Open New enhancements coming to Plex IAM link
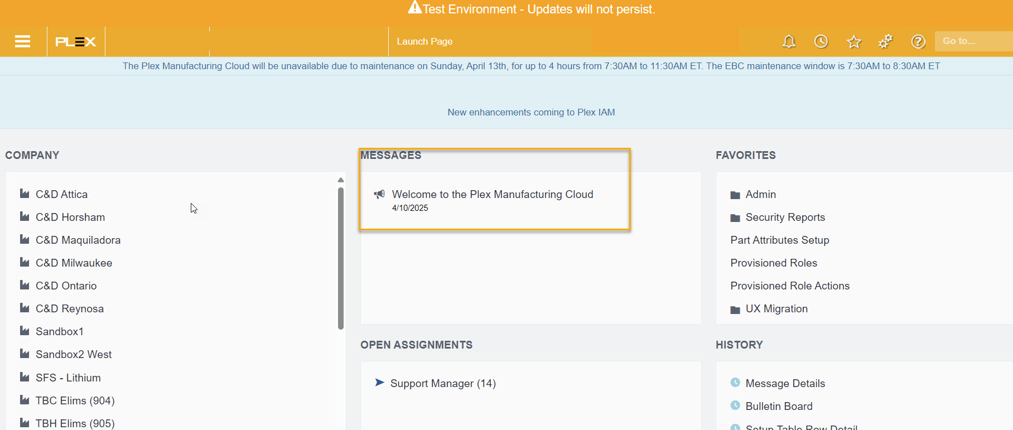This screenshot has width=1013, height=430. click(x=531, y=112)
